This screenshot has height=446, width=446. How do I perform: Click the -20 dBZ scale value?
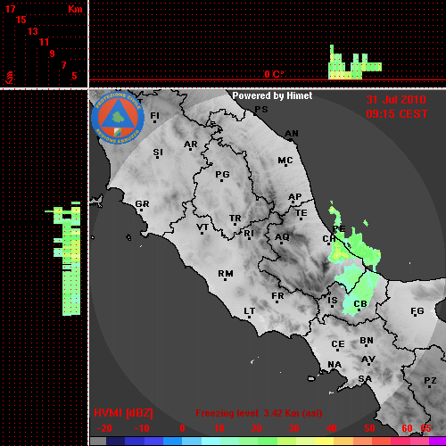(x=104, y=428)
